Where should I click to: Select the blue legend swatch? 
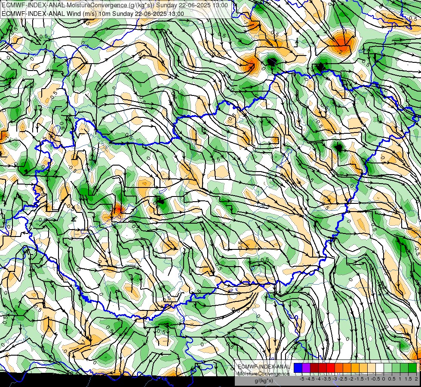[x=298, y=368]
